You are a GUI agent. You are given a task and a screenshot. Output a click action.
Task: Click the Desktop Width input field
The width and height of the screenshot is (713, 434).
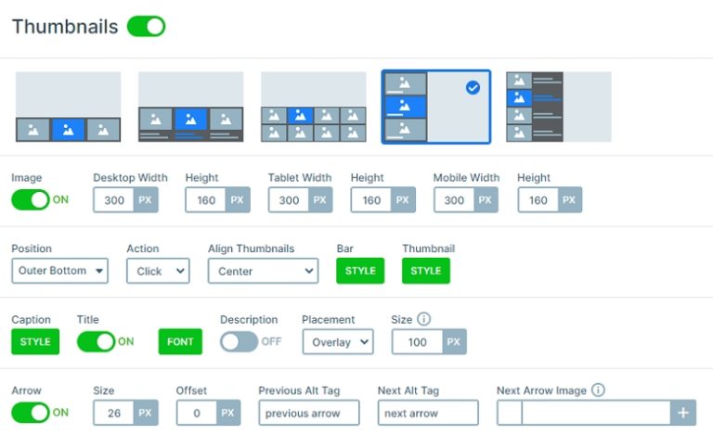[x=113, y=199]
